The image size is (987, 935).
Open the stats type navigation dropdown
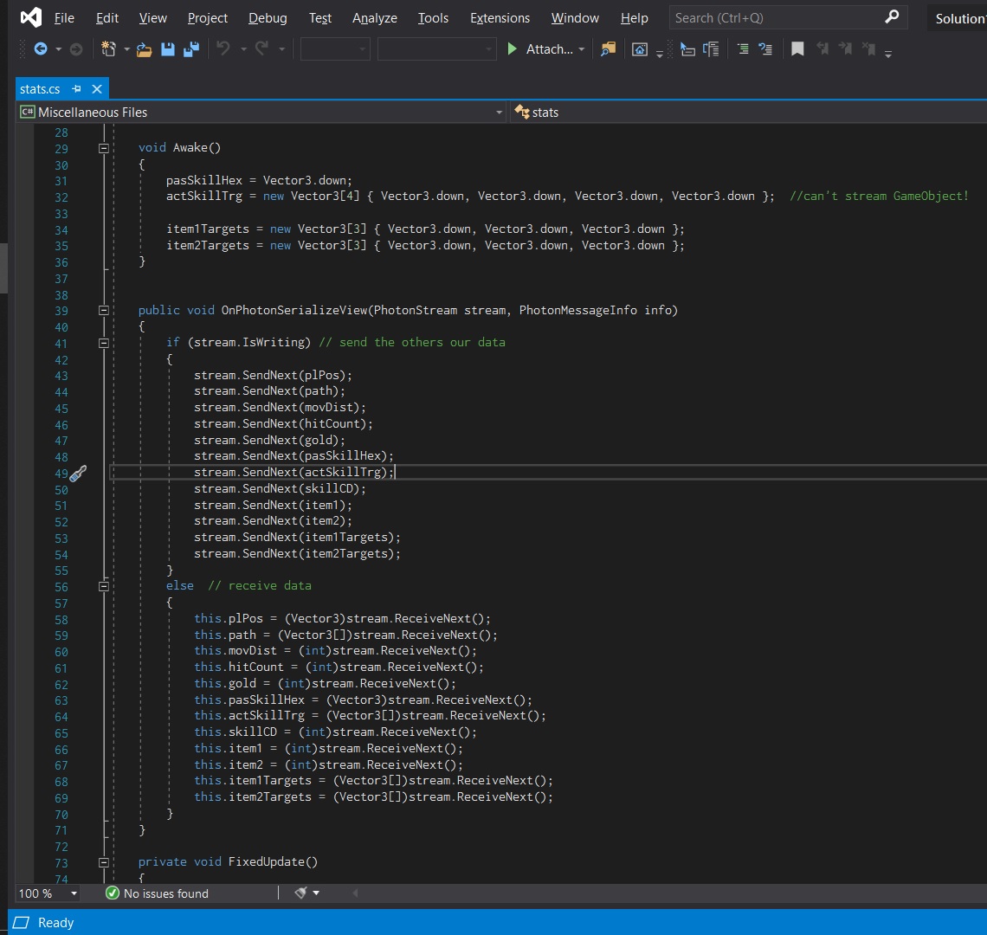coord(745,113)
